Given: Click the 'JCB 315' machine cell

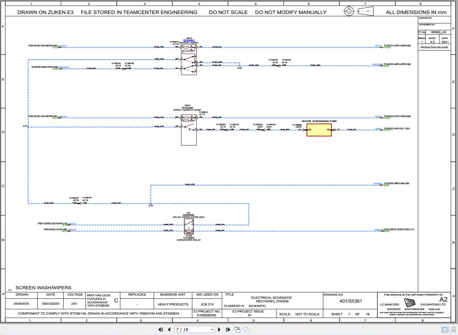Looking at the screenshot, I should point(207,304).
